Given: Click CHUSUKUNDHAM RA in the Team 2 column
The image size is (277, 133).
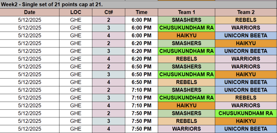Looking at the screenshot, I should click(246, 113).
